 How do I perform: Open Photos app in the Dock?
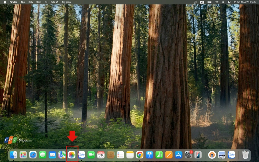click(x=72, y=155)
